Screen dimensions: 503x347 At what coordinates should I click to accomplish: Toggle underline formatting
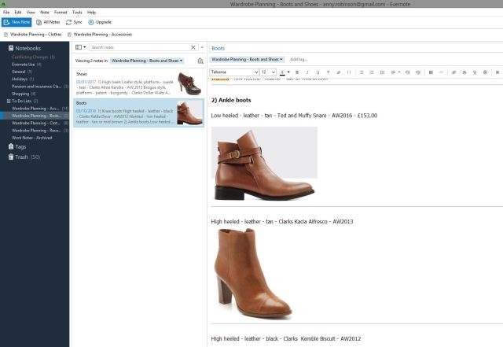coord(318,72)
